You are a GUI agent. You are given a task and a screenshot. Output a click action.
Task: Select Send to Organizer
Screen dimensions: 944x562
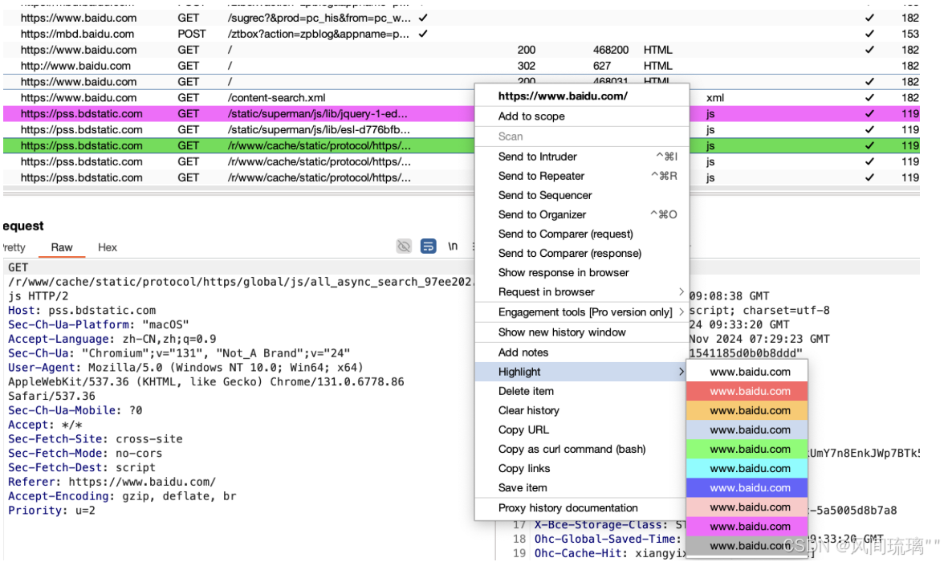tap(582, 214)
